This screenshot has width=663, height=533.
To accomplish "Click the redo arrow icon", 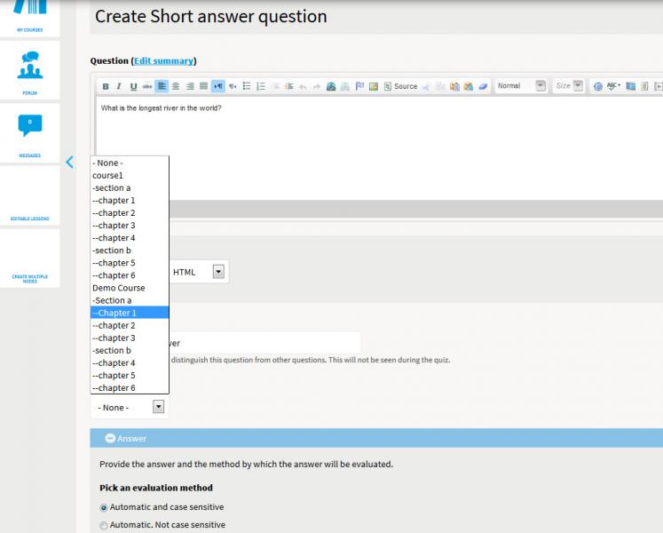I will [x=317, y=86].
